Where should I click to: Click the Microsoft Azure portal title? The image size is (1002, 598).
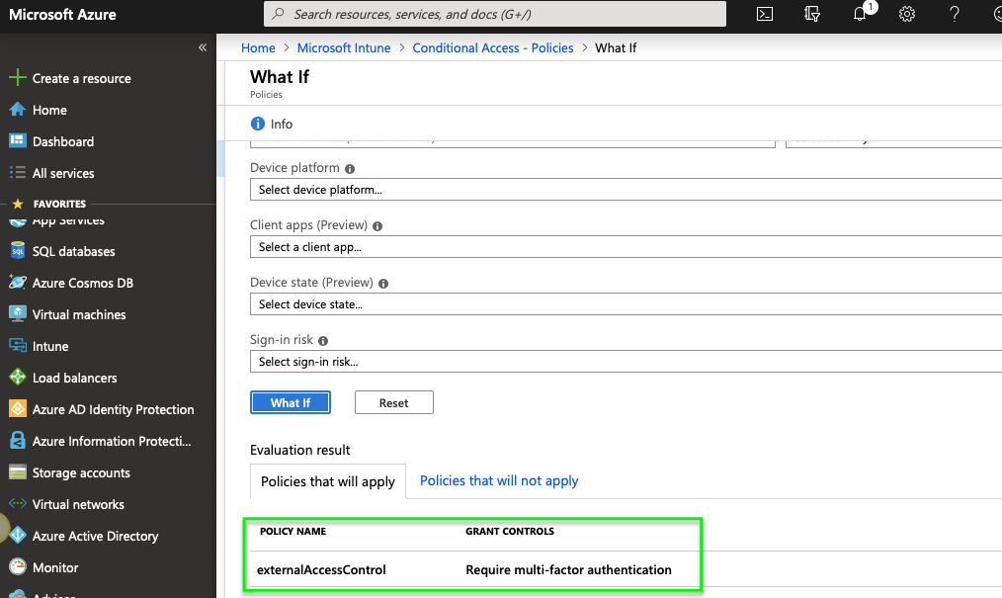click(62, 14)
